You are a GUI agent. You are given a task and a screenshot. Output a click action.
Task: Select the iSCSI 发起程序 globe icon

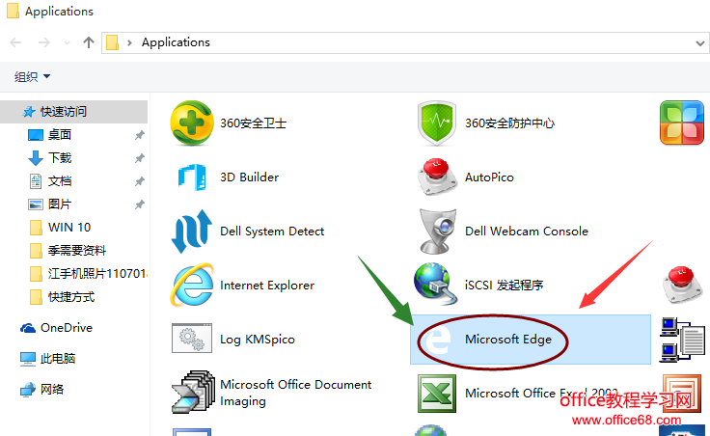tap(435, 284)
